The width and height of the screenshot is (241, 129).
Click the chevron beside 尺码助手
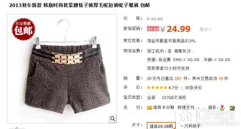click(182, 126)
